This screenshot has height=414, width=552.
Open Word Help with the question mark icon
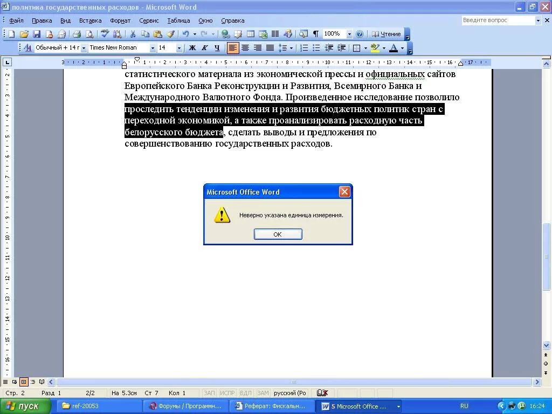(x=360, y=34)
